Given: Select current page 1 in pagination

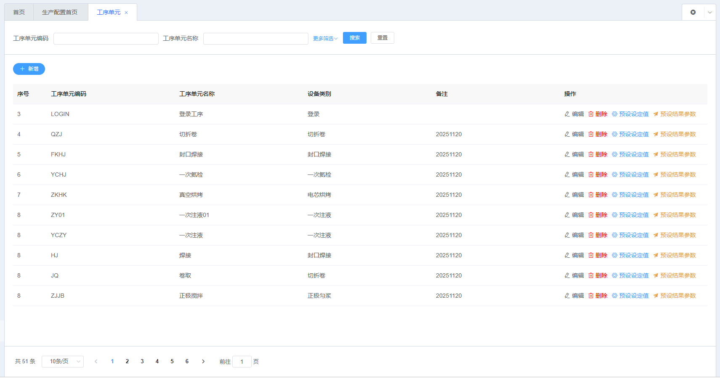Looking at the screenshot, I should (112, 361).
